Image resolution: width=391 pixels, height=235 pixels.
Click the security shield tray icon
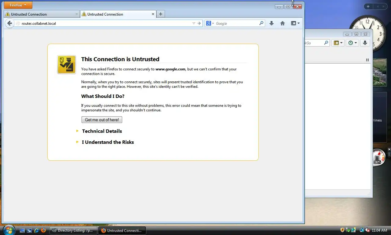[x=342, y=230]
